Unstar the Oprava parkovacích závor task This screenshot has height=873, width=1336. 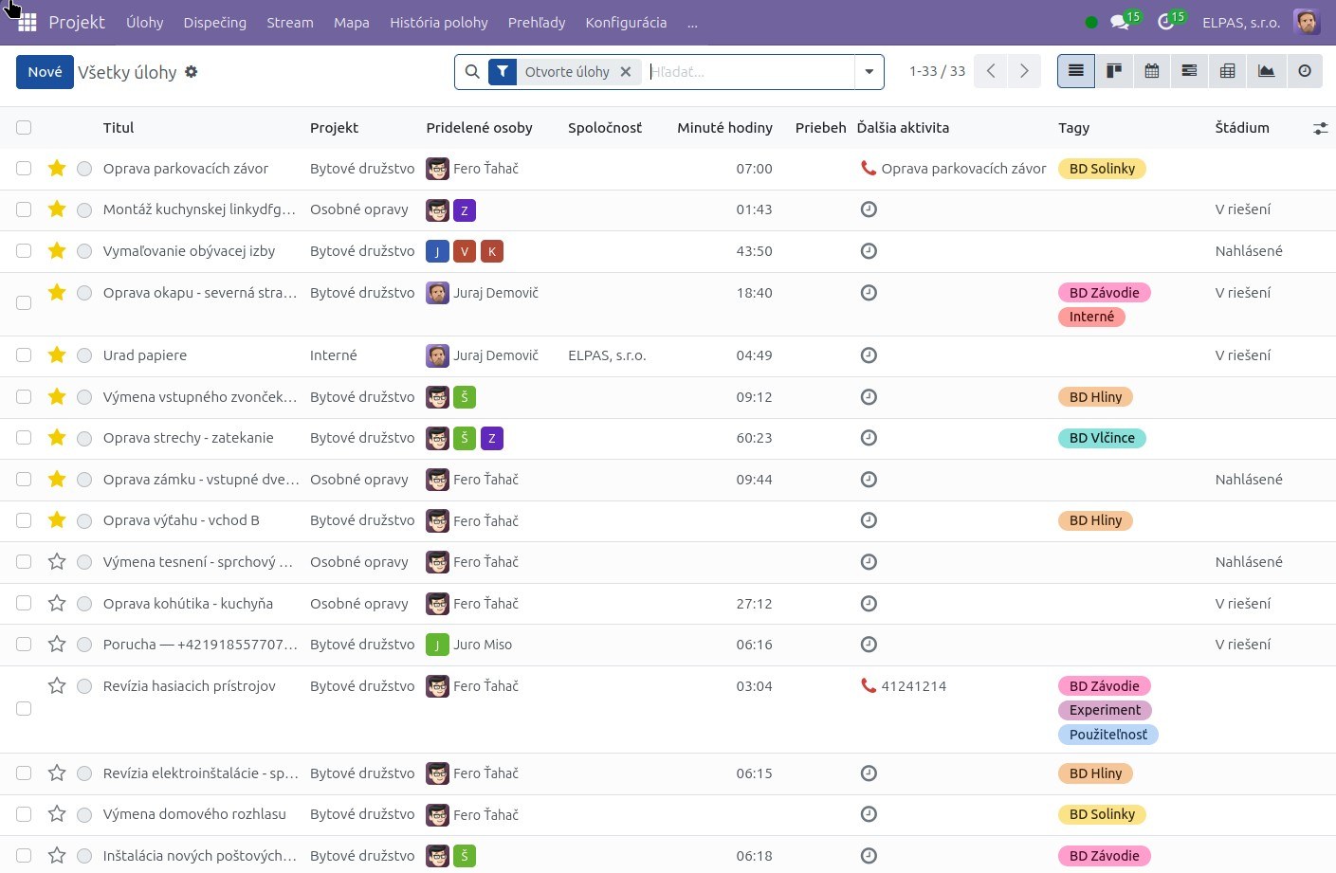[x=57, y=168]
